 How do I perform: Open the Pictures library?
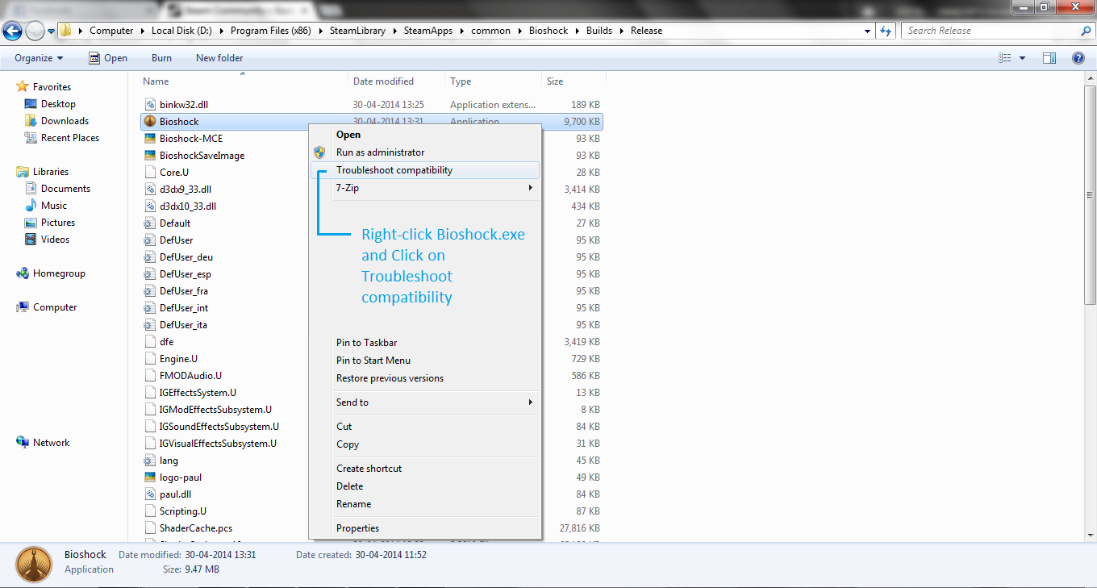click(x=58, y=223)
